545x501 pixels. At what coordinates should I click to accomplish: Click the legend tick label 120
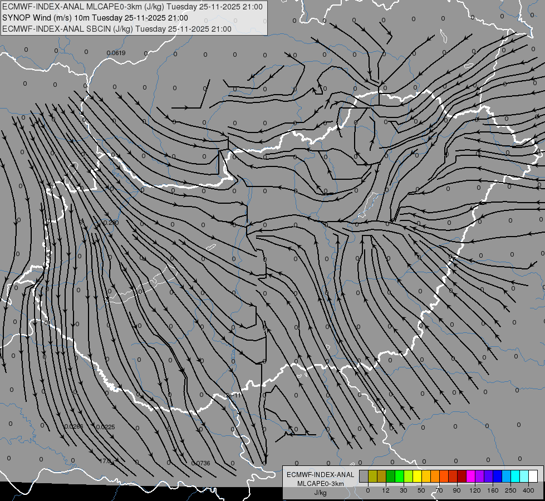(x=475, y=490)
